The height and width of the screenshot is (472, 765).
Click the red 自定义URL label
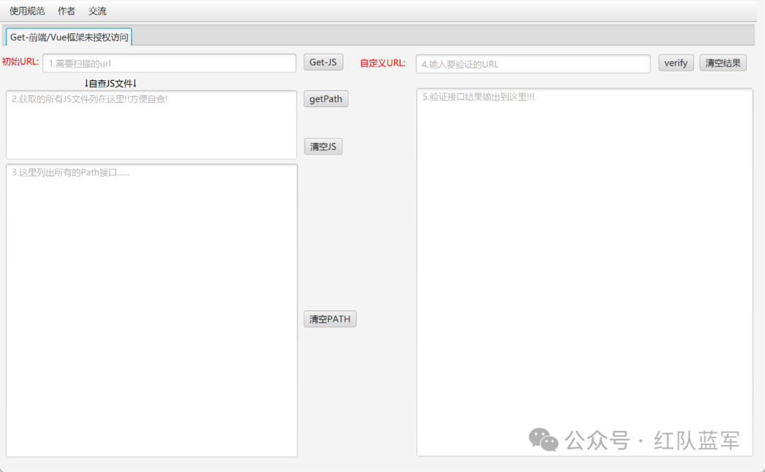click(x=382, y=63)
